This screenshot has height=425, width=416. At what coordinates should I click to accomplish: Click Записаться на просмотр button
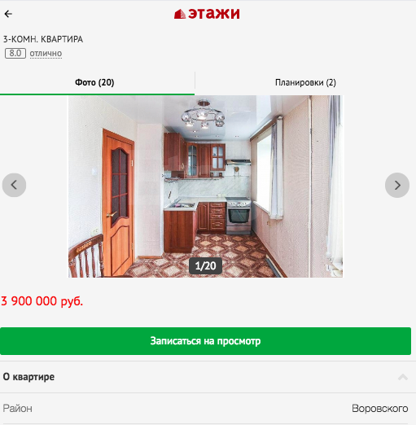pyautogui.click(x=205, y=341)
